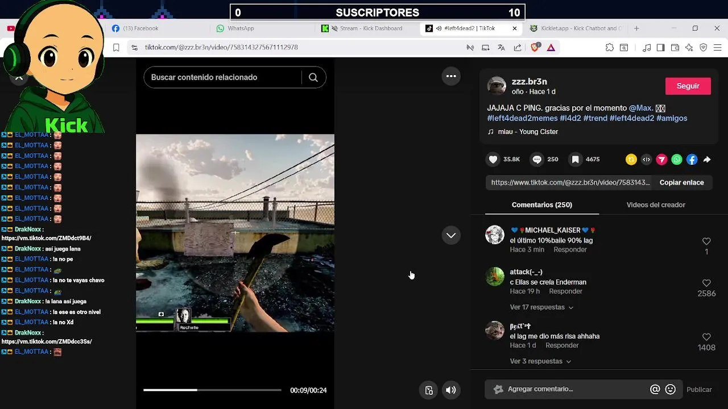Open Leo AI sparkle icon
The height and width of the screenshot is (409, 728).
[689, 48]
